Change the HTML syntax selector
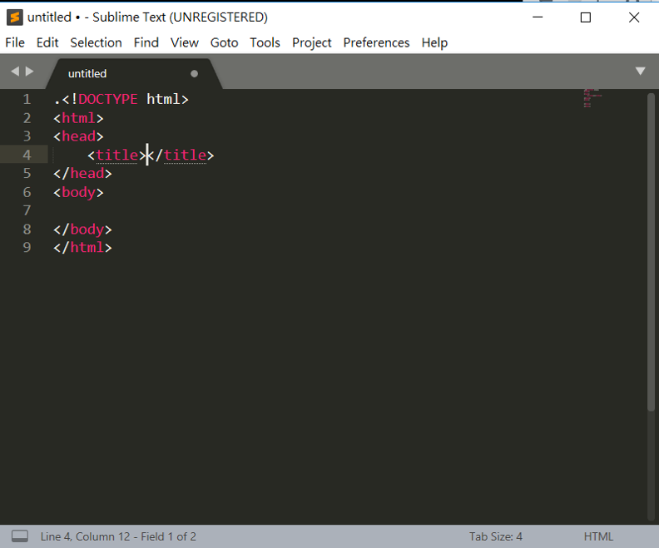 pos(598,536)
